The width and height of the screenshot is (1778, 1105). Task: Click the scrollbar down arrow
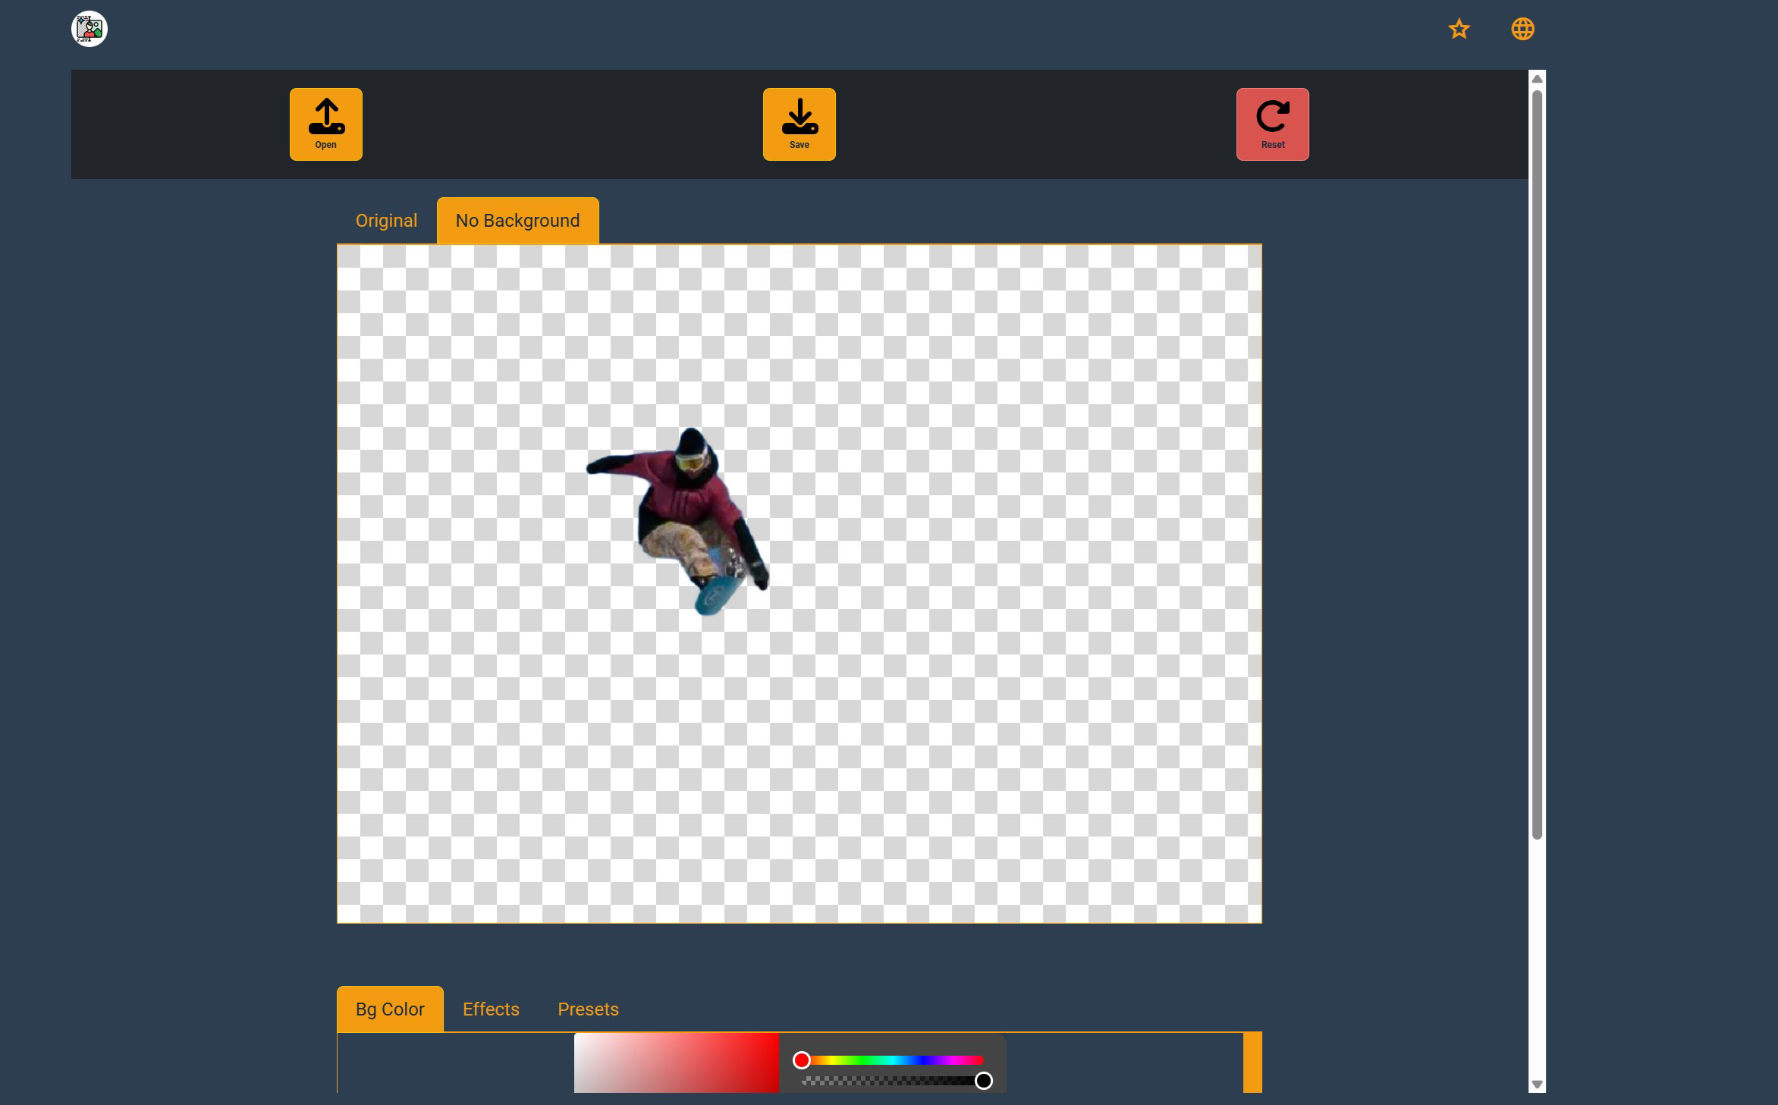tap(1537, 1085)
